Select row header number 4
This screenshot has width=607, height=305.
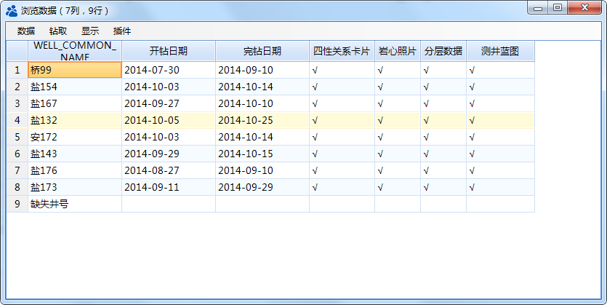tap(17, 120)
